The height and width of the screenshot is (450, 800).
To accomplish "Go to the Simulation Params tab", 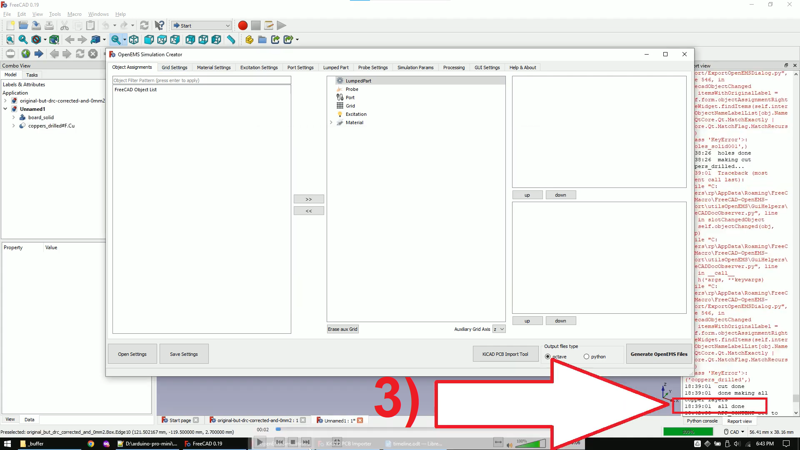I will point(415,67).
